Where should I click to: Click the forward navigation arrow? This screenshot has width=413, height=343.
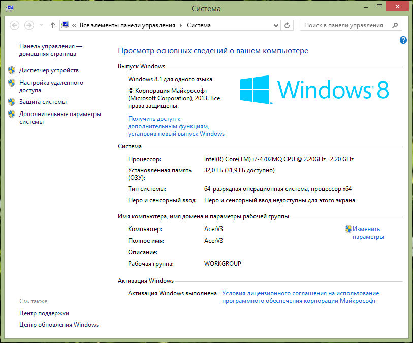click(x=29, y=25)
